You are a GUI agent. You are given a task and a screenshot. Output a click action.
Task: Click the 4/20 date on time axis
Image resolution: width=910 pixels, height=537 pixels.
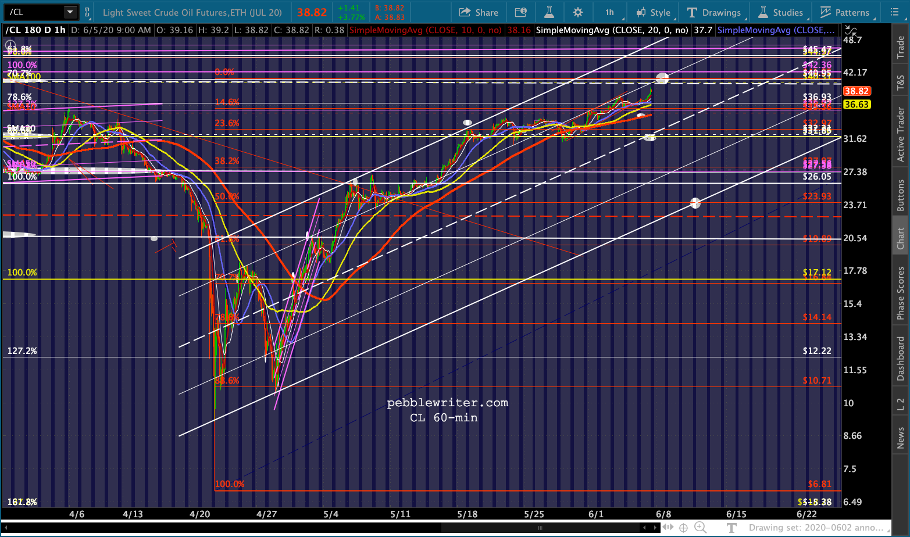click(x=200, y=514)
